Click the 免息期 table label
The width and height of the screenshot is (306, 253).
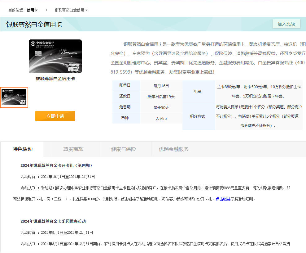click(x=125, y=107)
